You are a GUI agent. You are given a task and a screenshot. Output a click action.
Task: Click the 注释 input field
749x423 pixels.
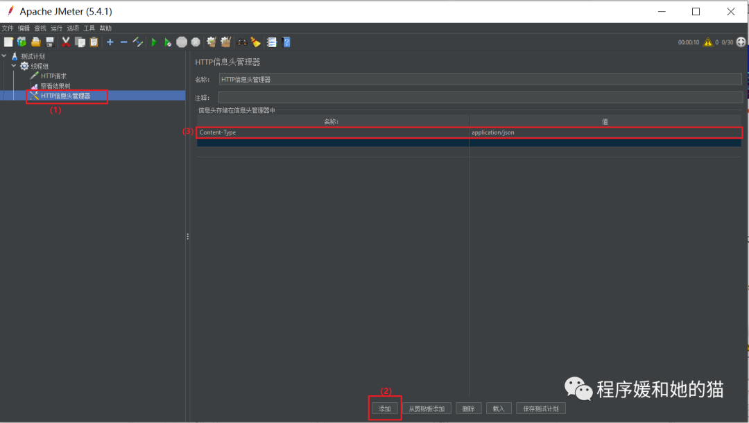click(480, 97)
